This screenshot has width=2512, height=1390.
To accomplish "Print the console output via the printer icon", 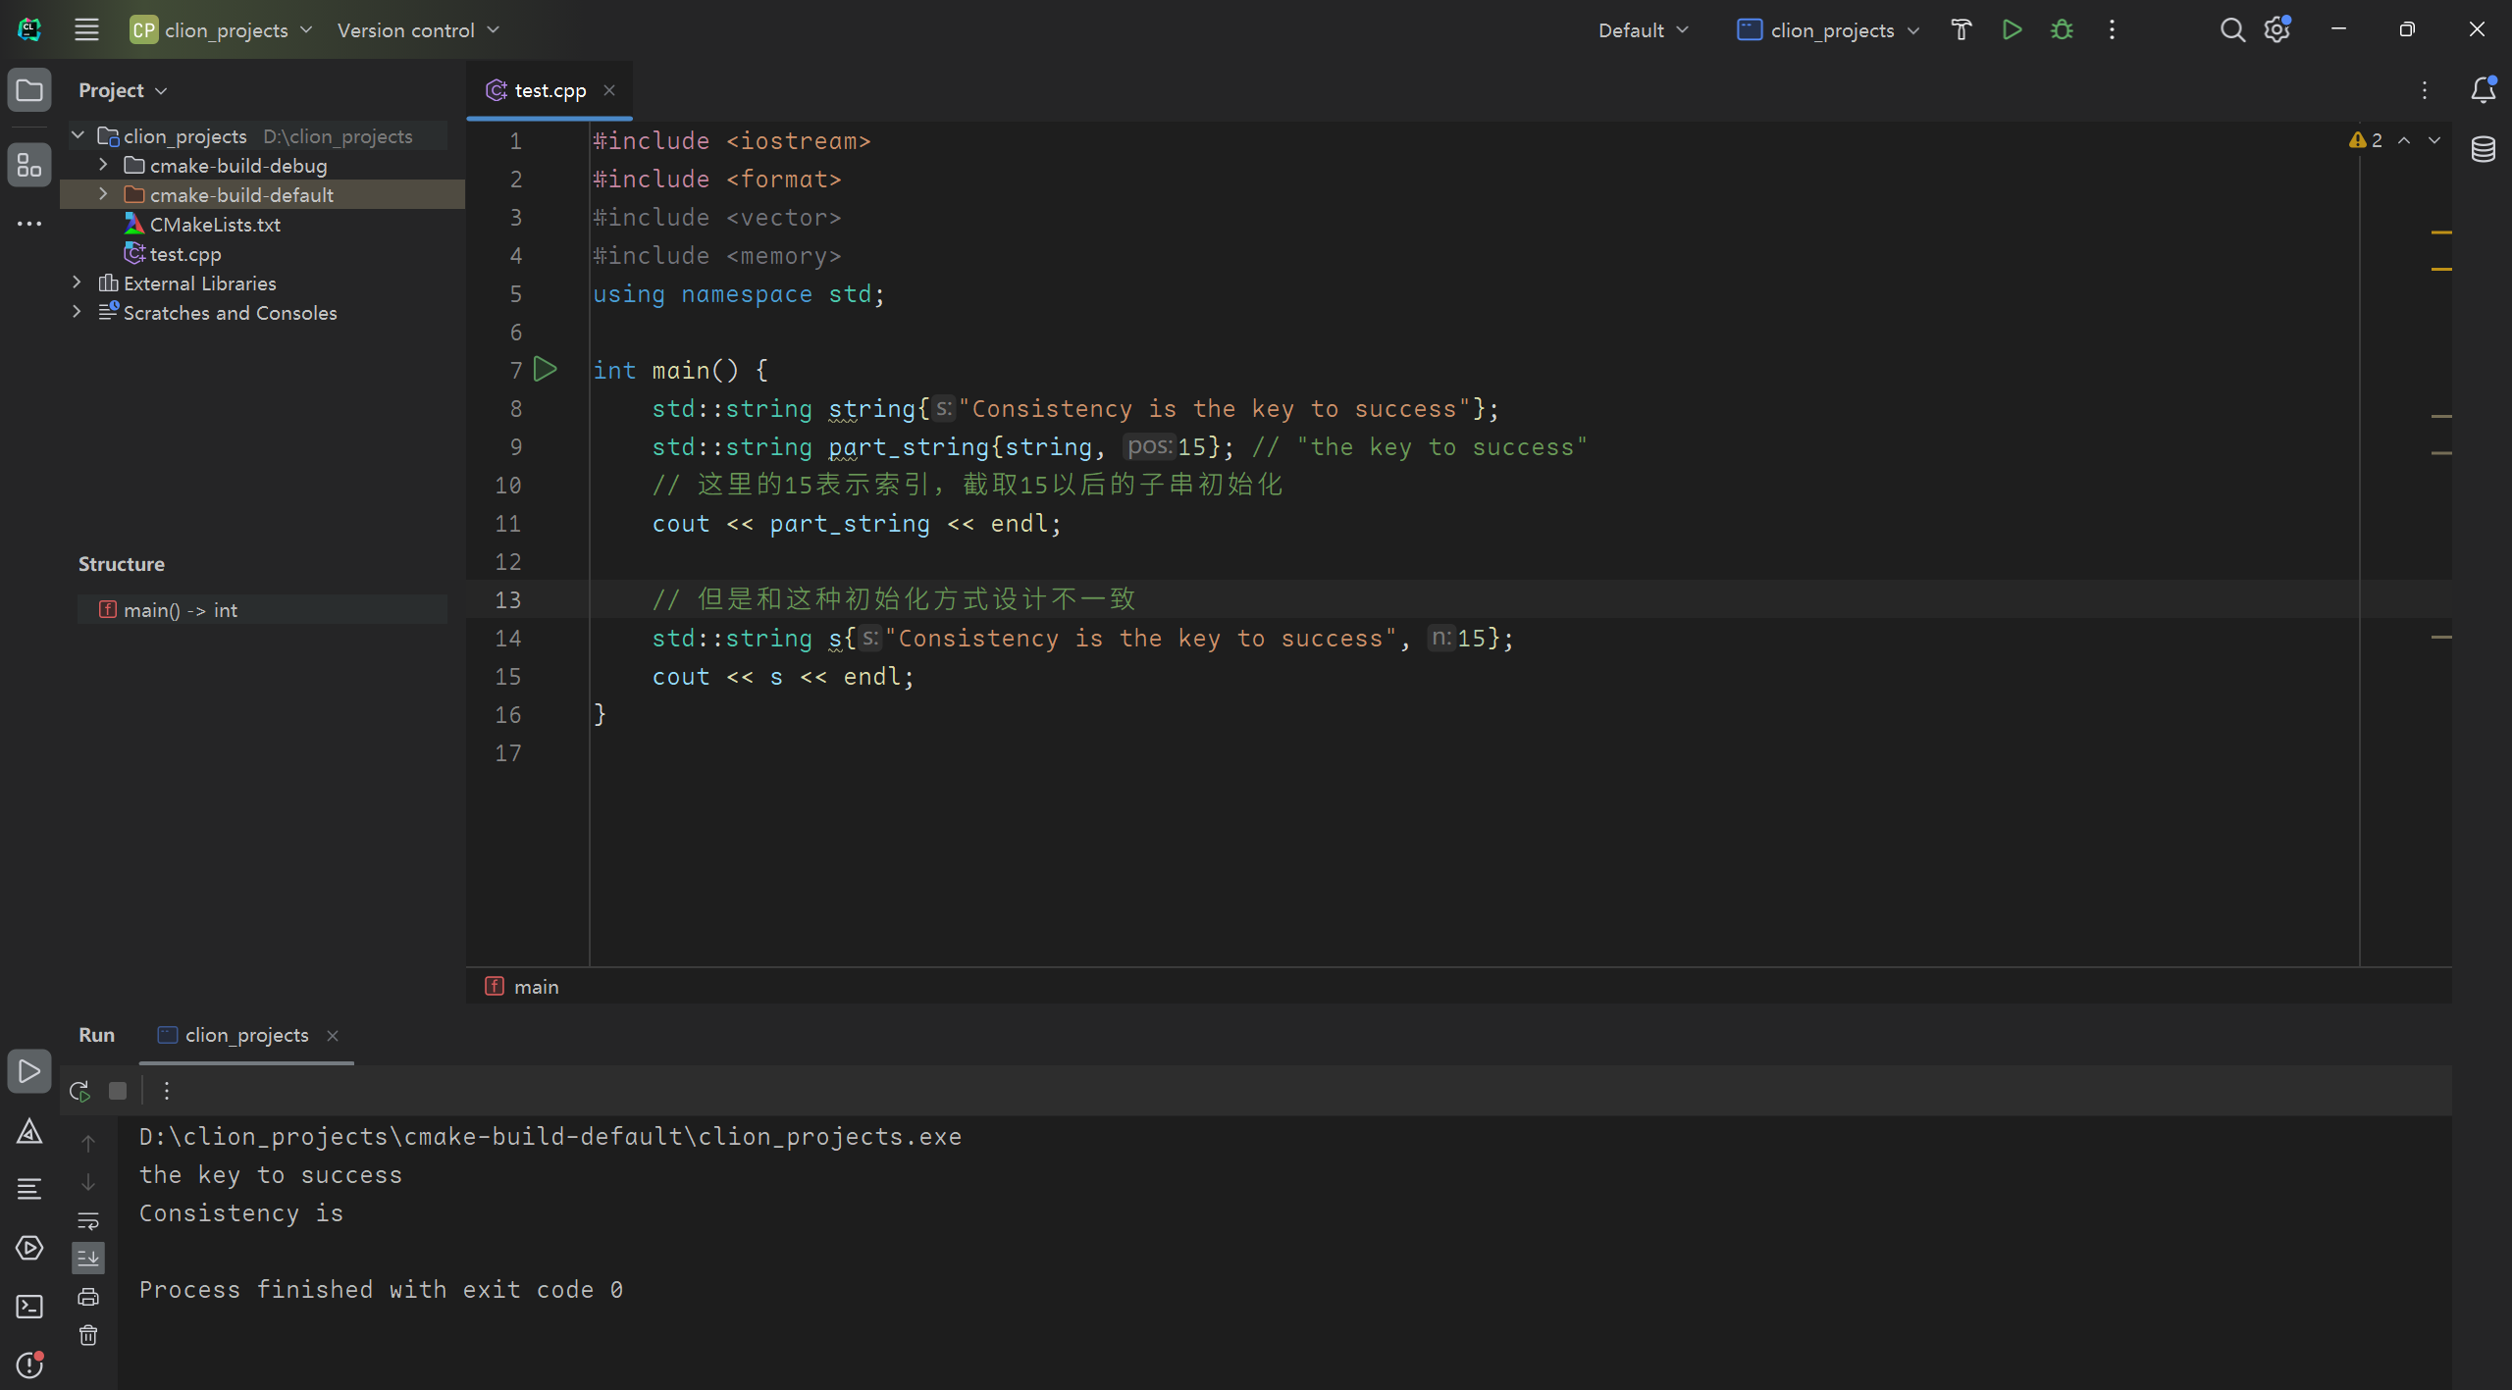I will click(x=87, y=1296).
